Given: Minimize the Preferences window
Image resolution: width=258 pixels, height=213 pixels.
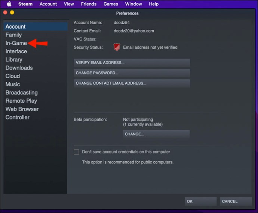Looking at the screenshot, I should 12,12.
